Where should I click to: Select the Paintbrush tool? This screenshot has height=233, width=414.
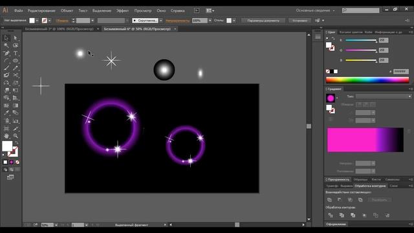(x=6, y=68)
